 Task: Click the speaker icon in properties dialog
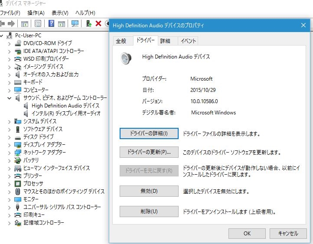[126, 58]
